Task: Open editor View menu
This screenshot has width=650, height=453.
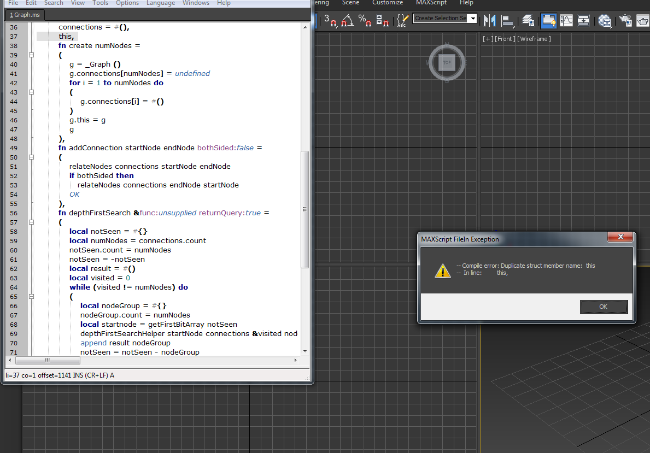Action: [78, 3]
